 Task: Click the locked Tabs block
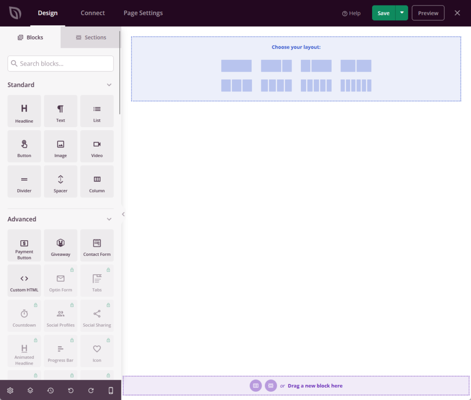pyautogui.click(x=97, y=281)
